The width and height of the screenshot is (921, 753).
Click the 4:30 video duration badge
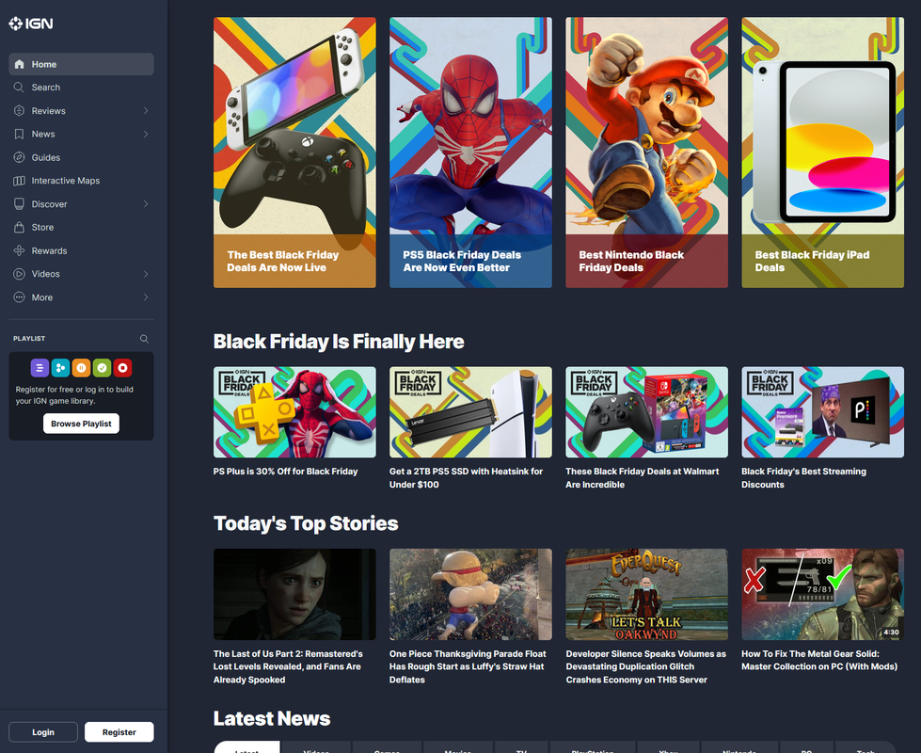[x=891, y=632]
